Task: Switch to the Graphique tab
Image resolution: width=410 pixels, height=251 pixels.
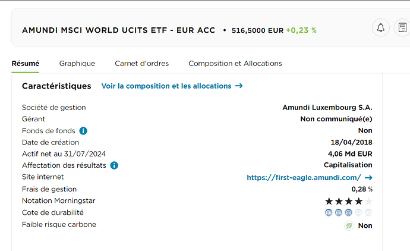Action: click(77, 64)
